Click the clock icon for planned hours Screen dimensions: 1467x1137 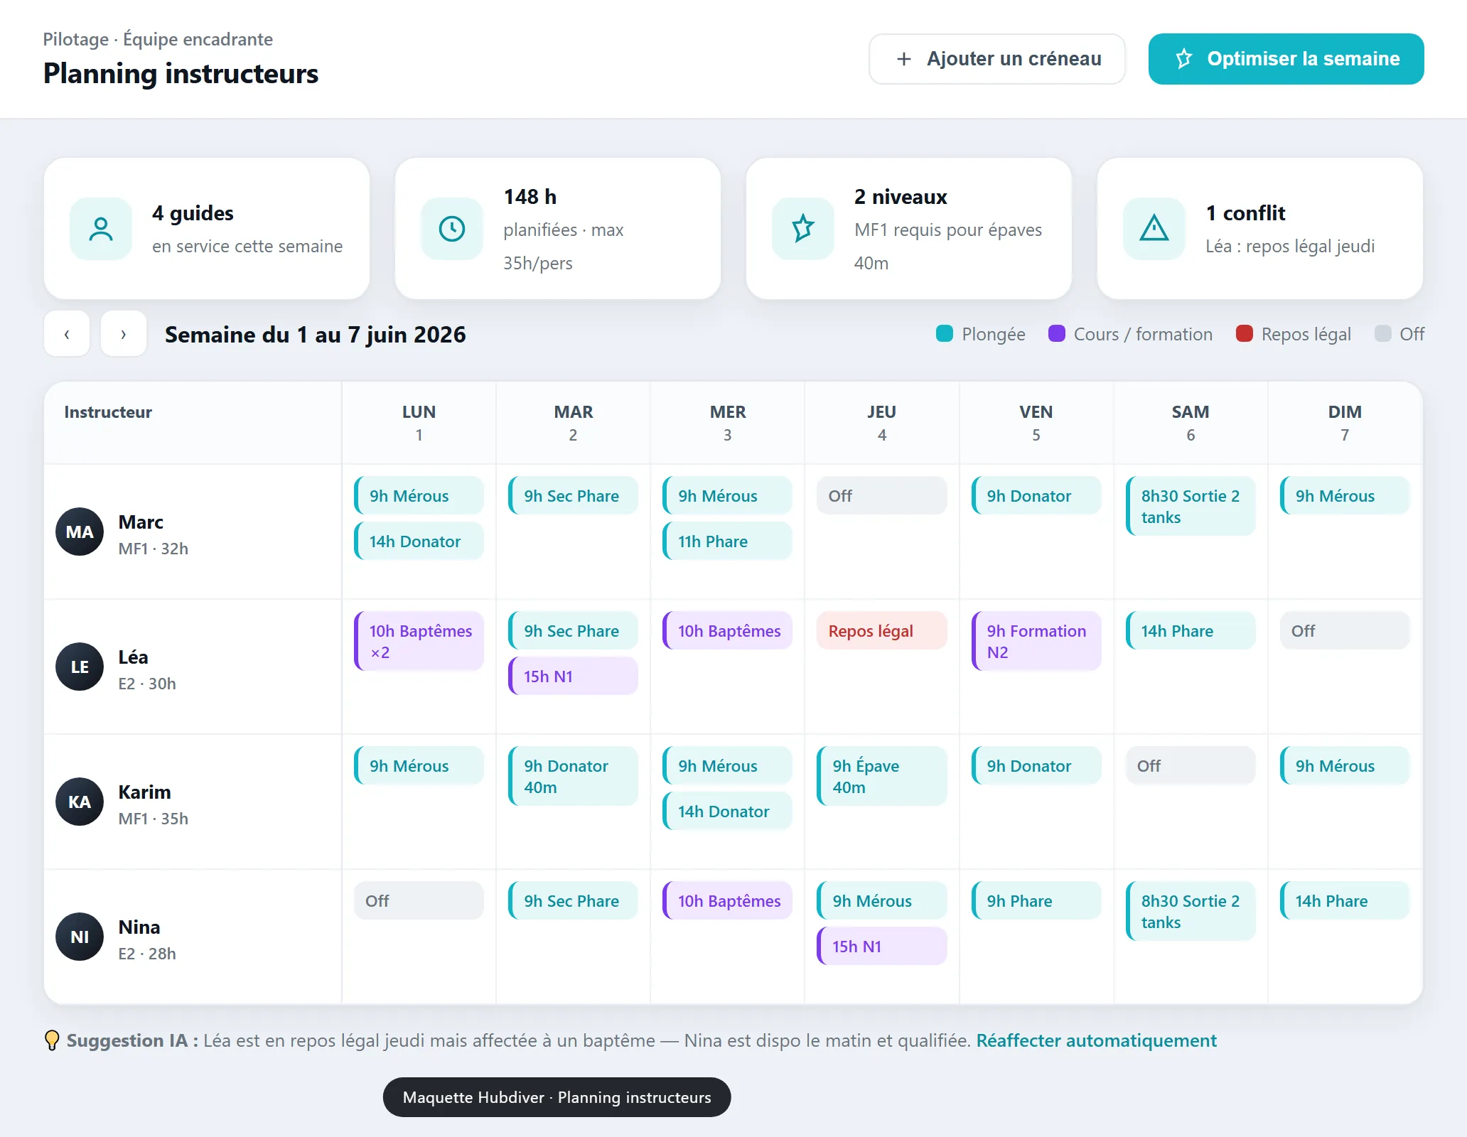[452, 229]
